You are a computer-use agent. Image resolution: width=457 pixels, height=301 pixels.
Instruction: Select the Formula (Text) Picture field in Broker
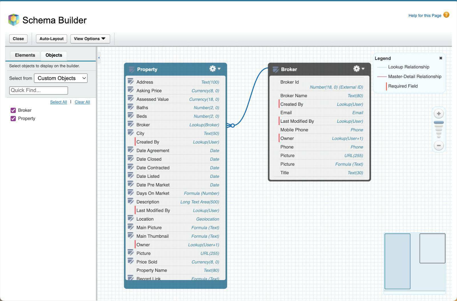click(x=321, y=164)
